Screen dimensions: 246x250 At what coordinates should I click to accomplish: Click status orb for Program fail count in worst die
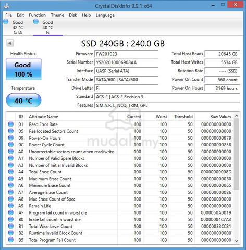pos(11,213)
